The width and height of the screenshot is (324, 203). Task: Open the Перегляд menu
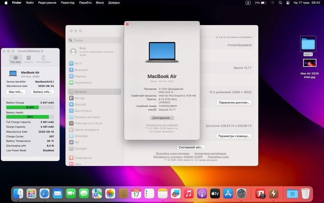coord(67,3)
